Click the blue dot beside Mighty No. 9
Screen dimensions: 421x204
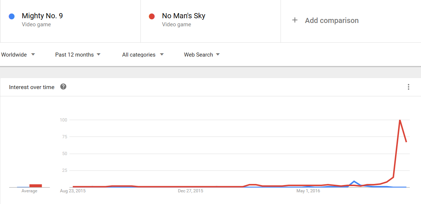point(12,16)
